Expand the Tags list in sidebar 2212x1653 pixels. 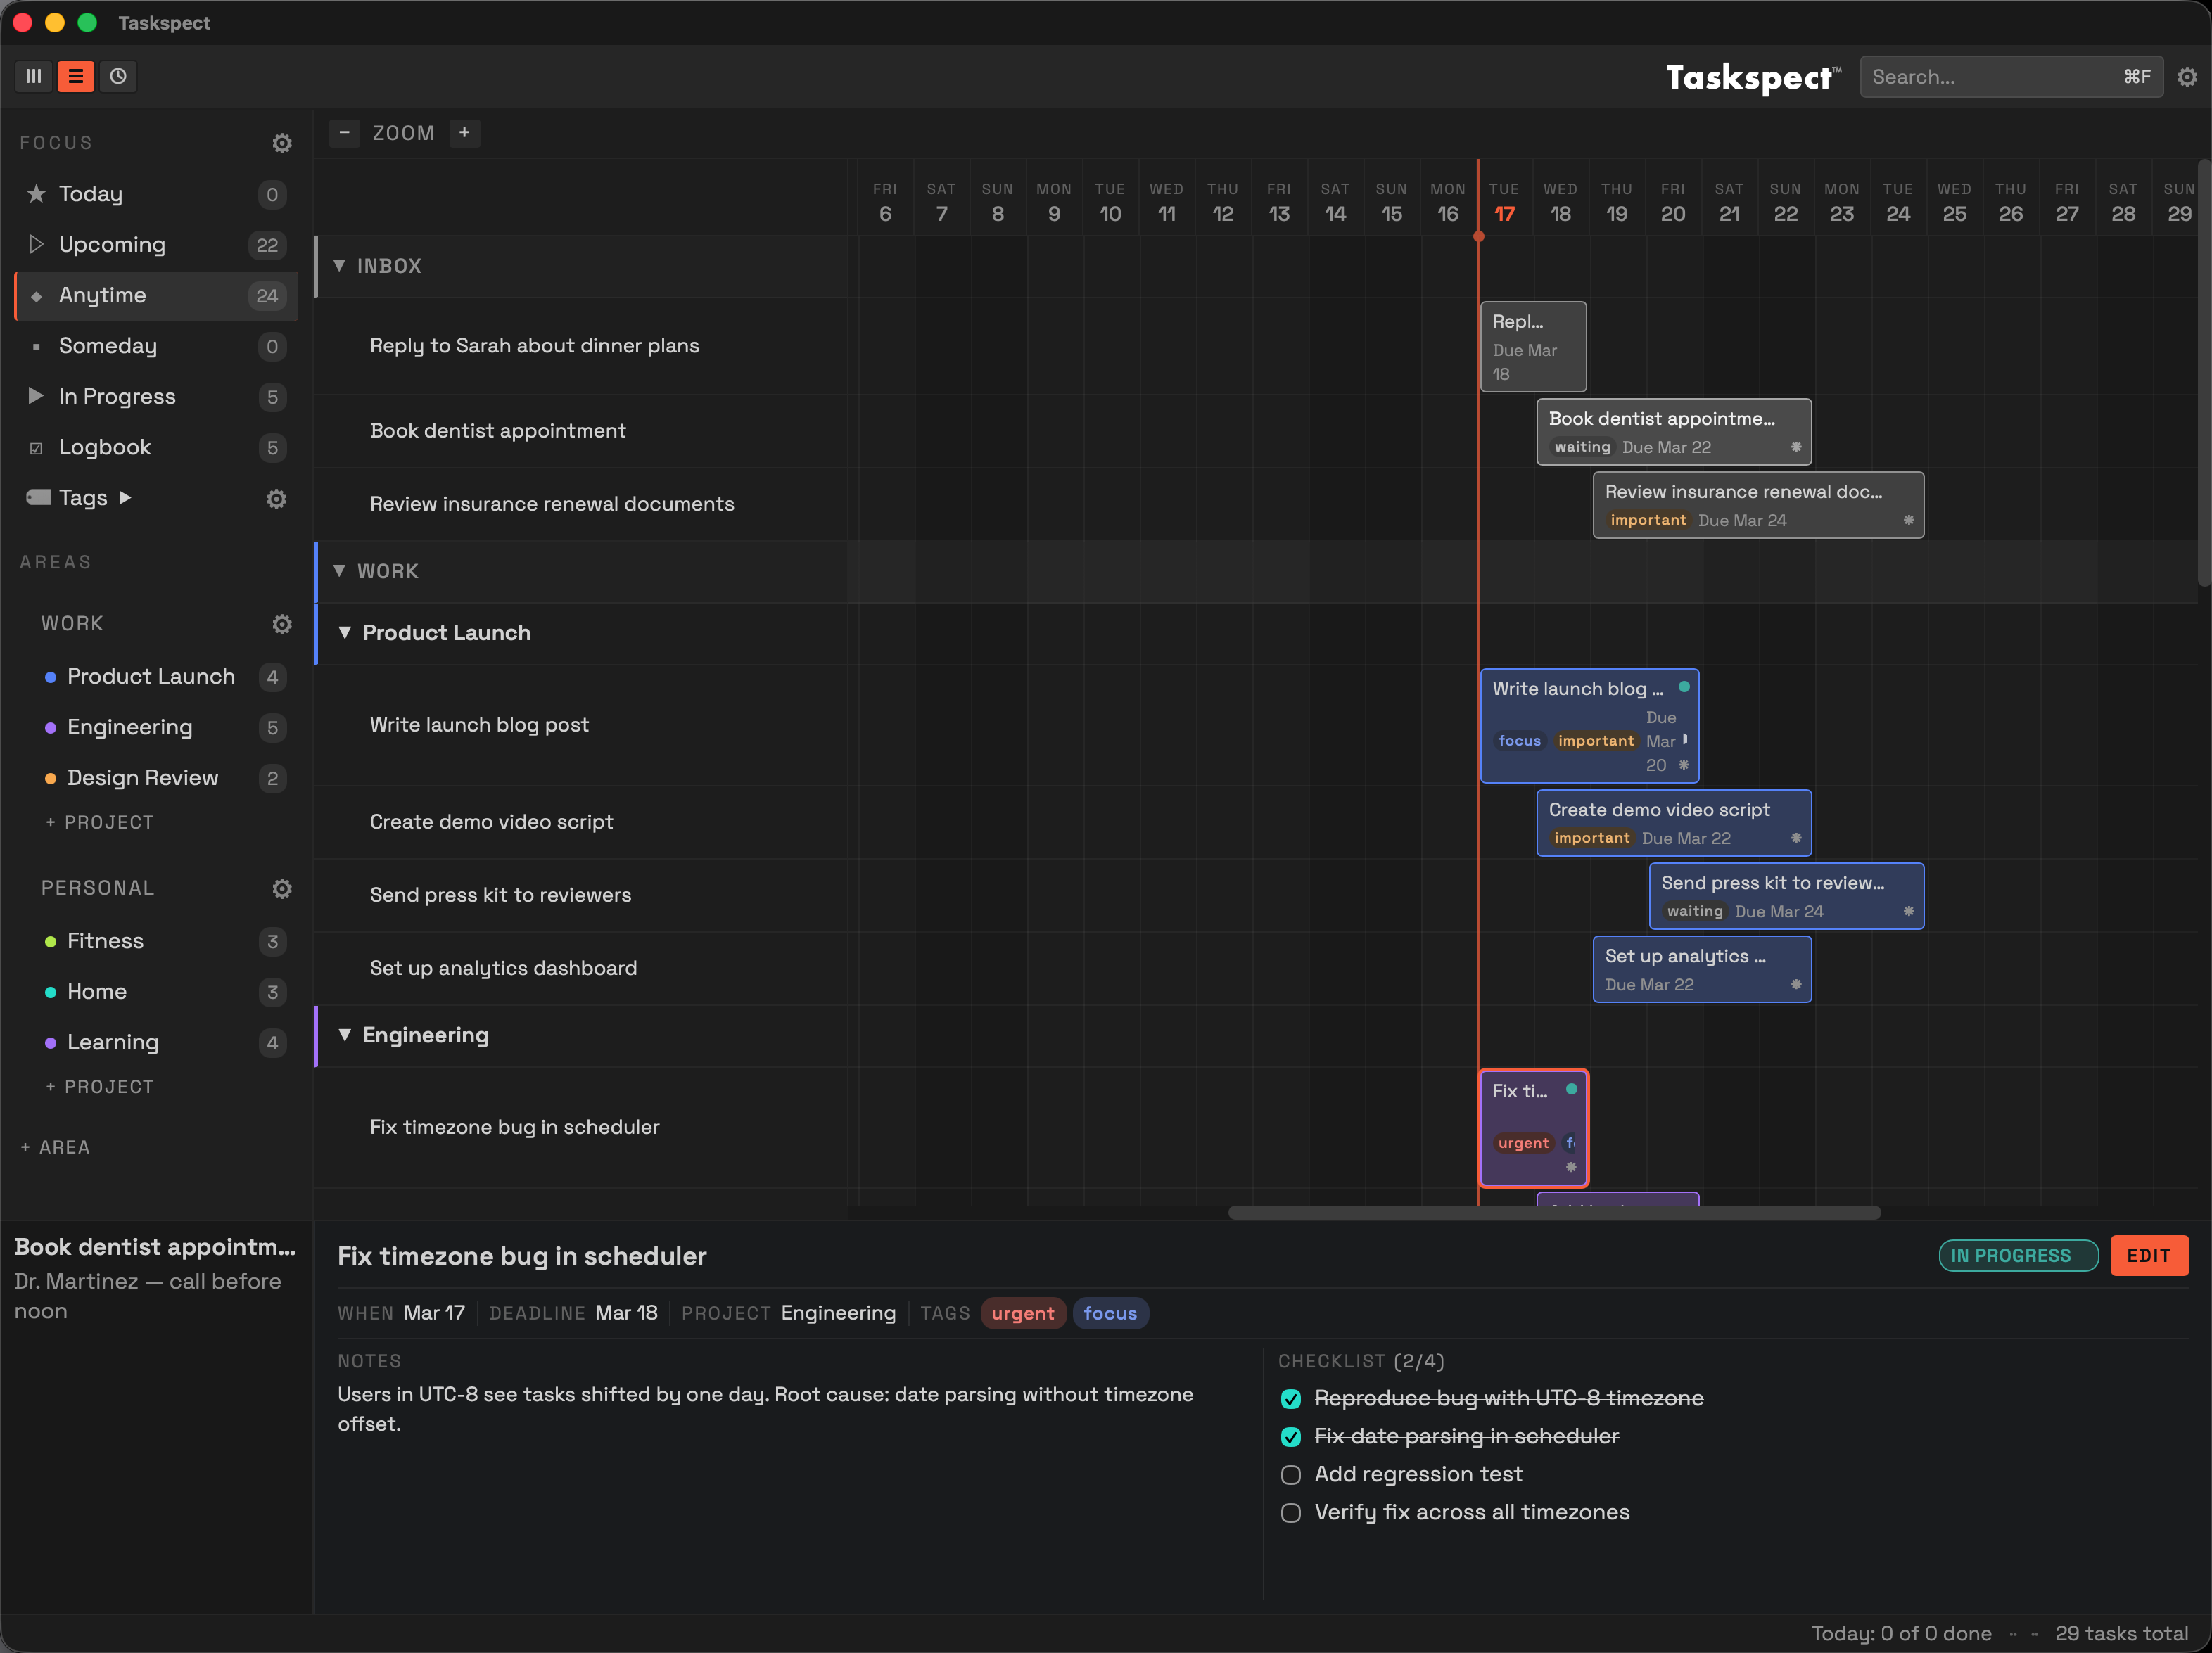(127, 497)
